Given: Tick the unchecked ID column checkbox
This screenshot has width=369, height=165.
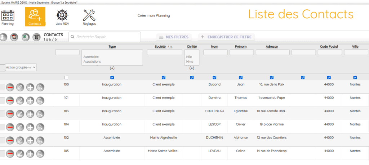Looking at the screenshot, I should pos(66,77).
